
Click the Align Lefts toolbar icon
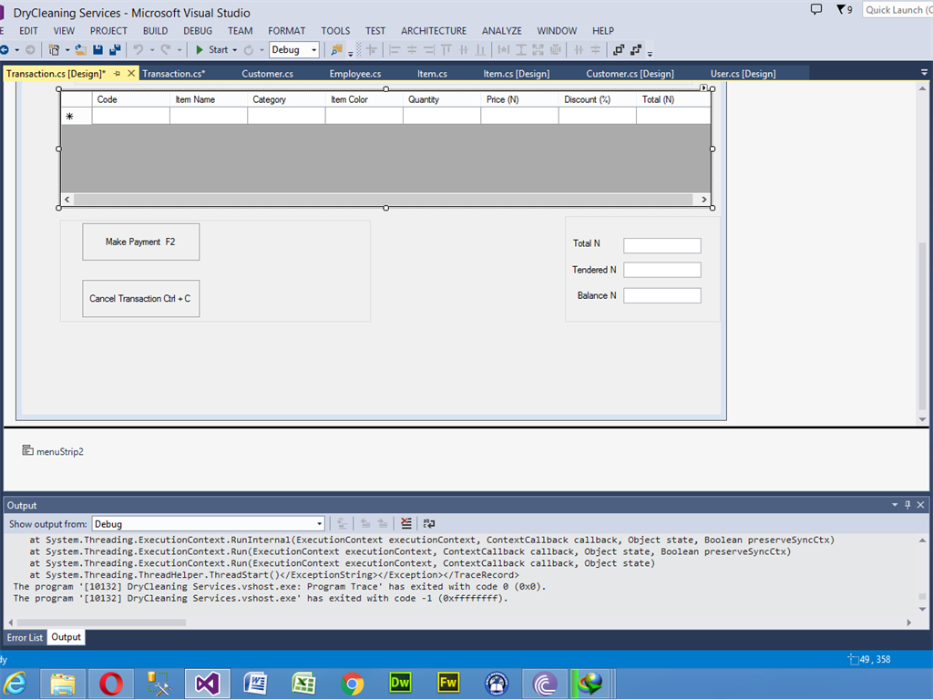(x=394, y=50)
